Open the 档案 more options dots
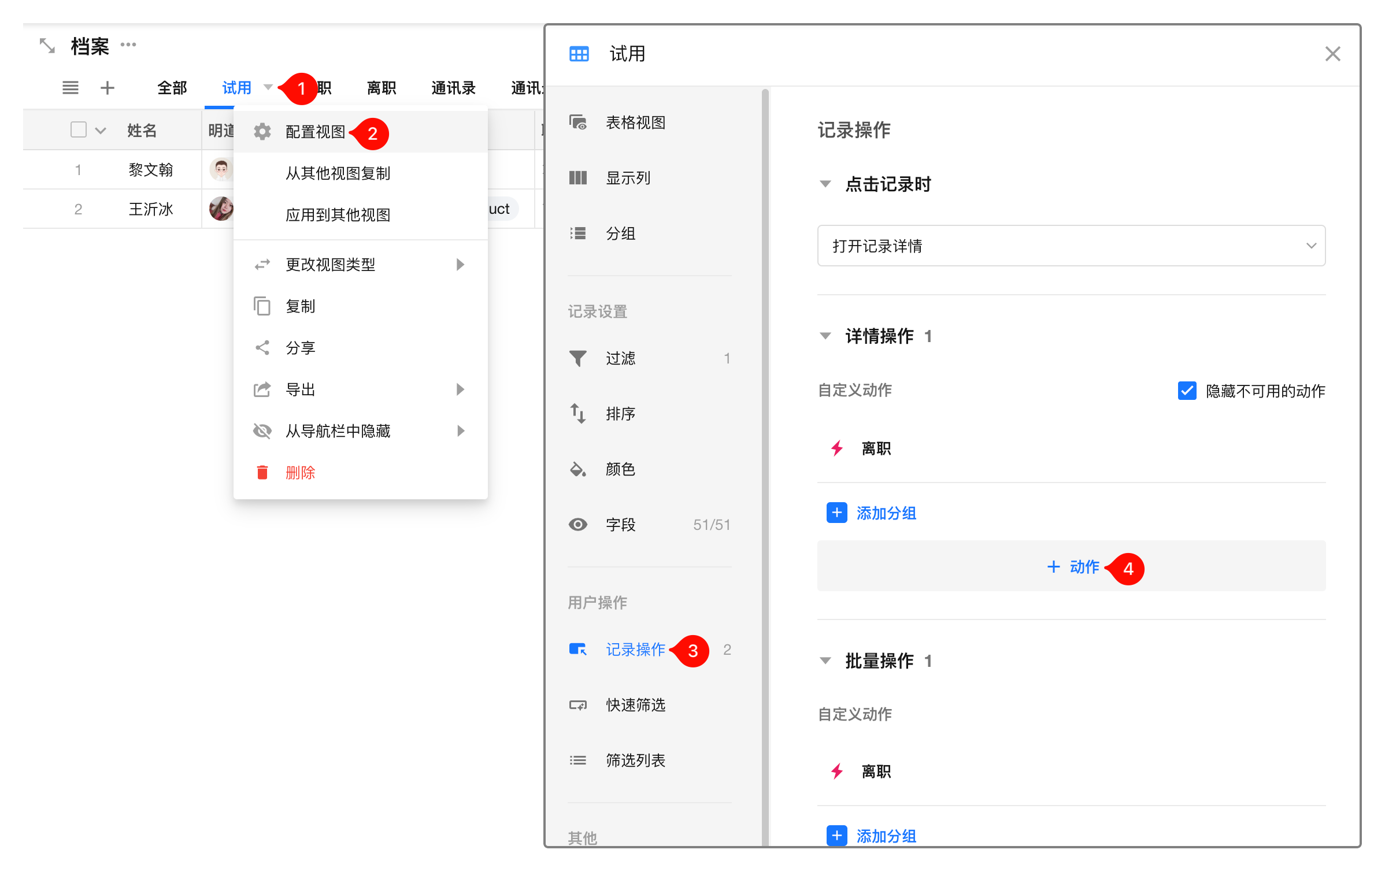 coord(128,44)
